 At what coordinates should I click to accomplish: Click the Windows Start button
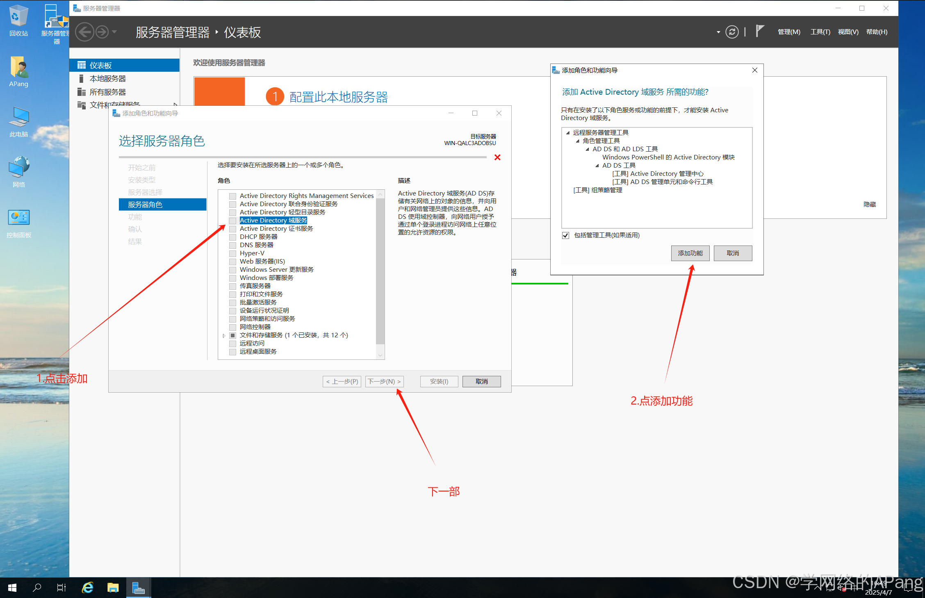(12, 588)
